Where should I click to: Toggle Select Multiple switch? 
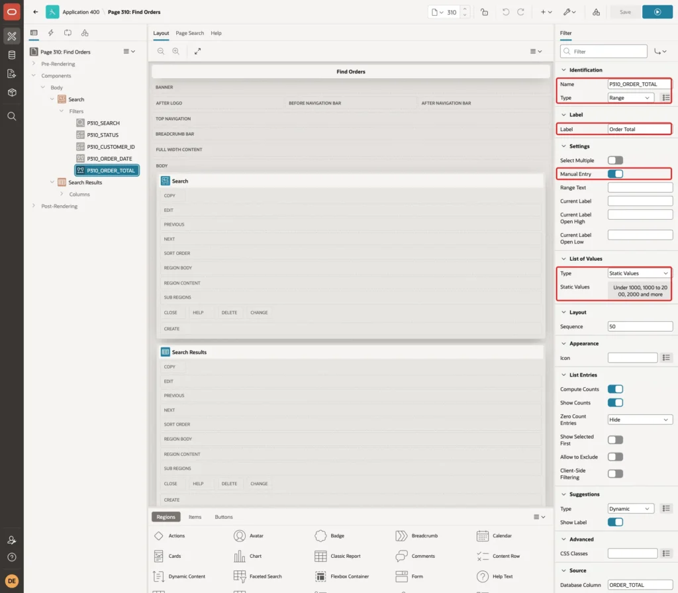615,160
